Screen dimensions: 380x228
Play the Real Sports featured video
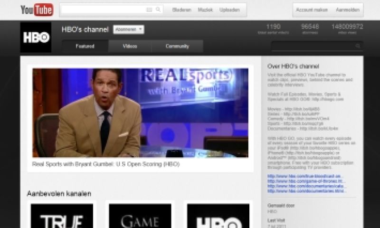tap(140, 113)
